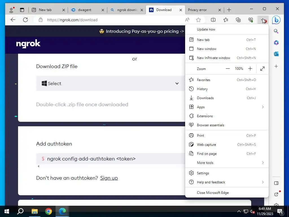Open New InPrivate window

click(227, 58)
